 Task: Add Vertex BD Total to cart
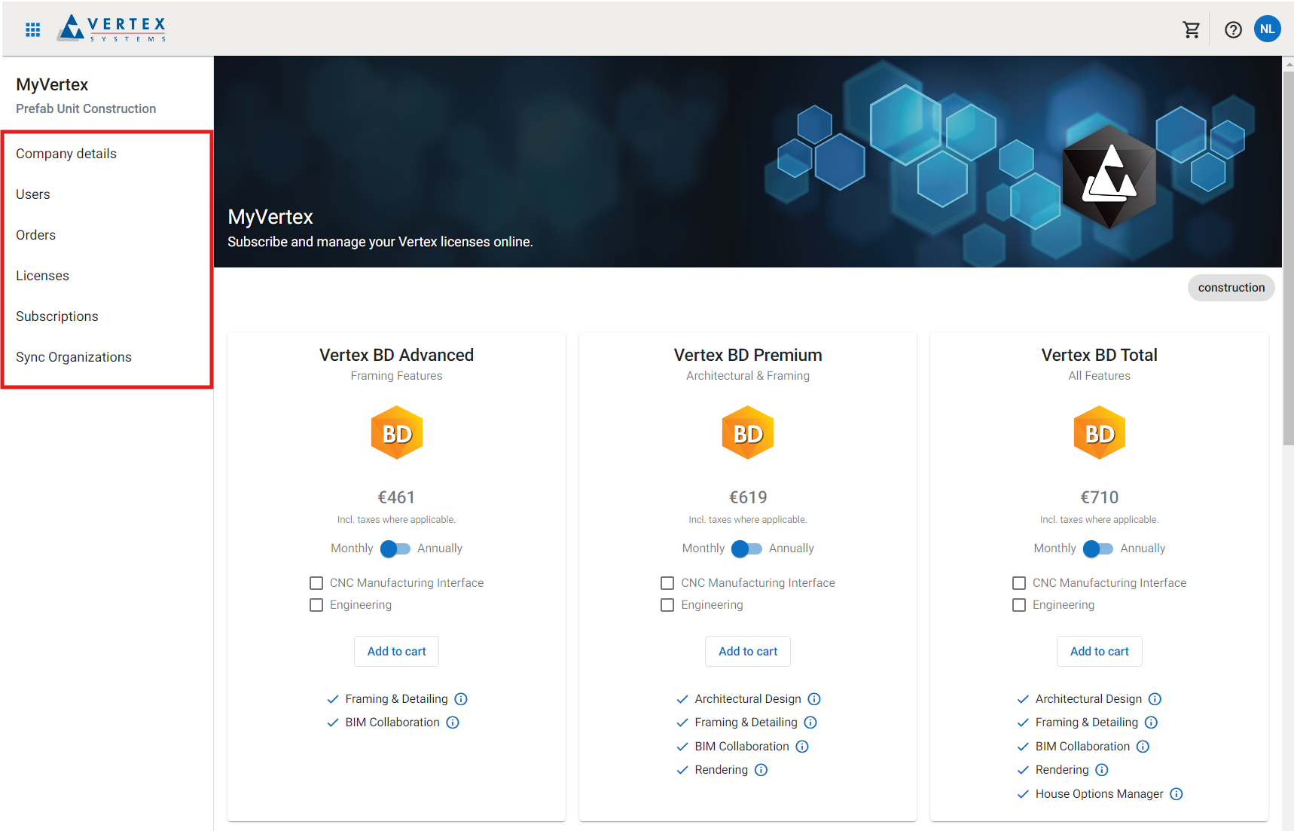(1099, 652)
